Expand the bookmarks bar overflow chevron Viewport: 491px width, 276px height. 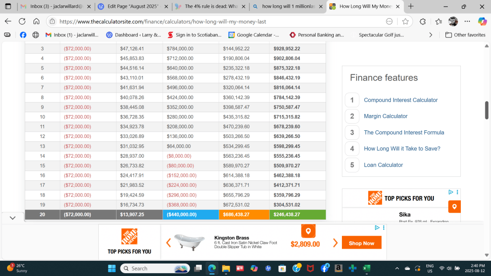click(x=431, y=35)
